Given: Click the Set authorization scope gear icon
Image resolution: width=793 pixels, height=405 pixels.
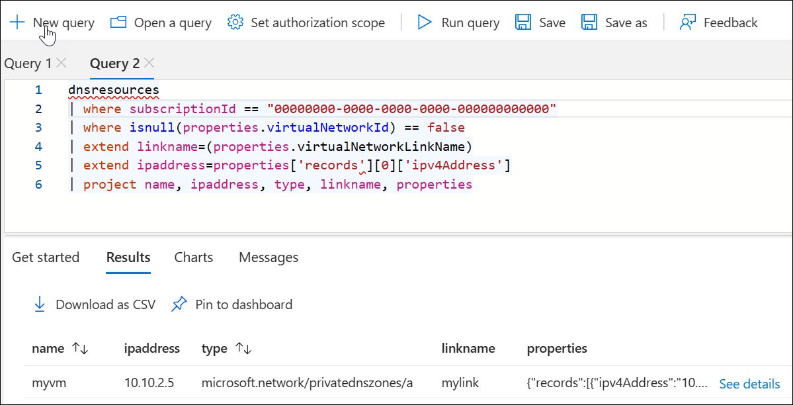Looking at the screenshot, I should coord(235,22).
